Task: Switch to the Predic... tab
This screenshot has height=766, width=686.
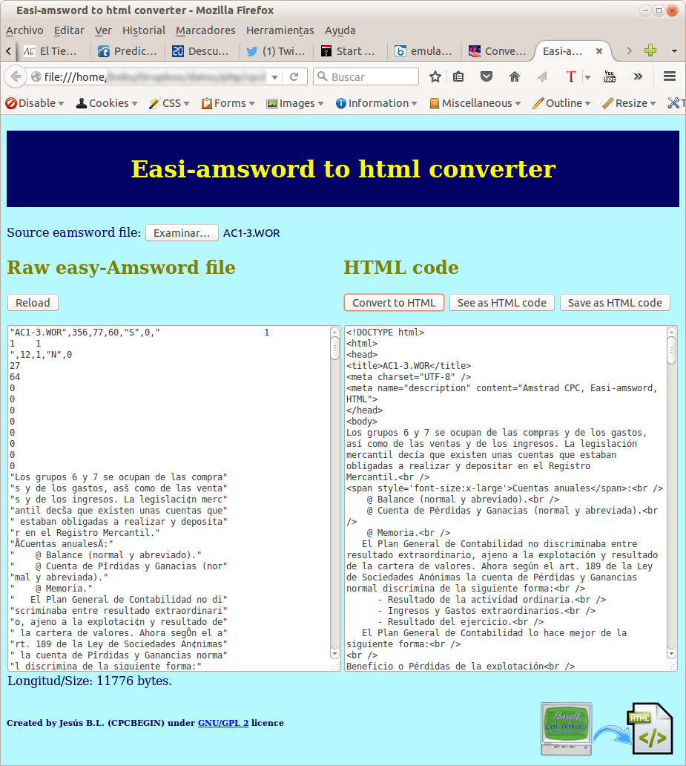Action: pos(128,50)
